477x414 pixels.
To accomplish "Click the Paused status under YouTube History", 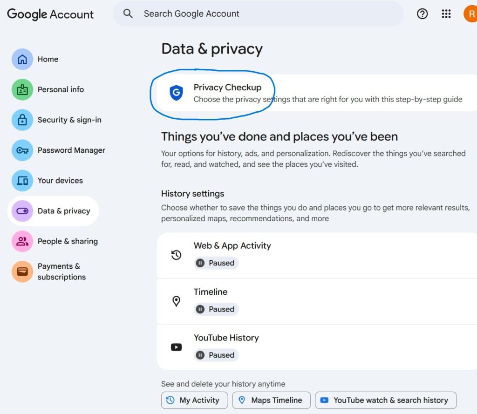I will 216,355.
